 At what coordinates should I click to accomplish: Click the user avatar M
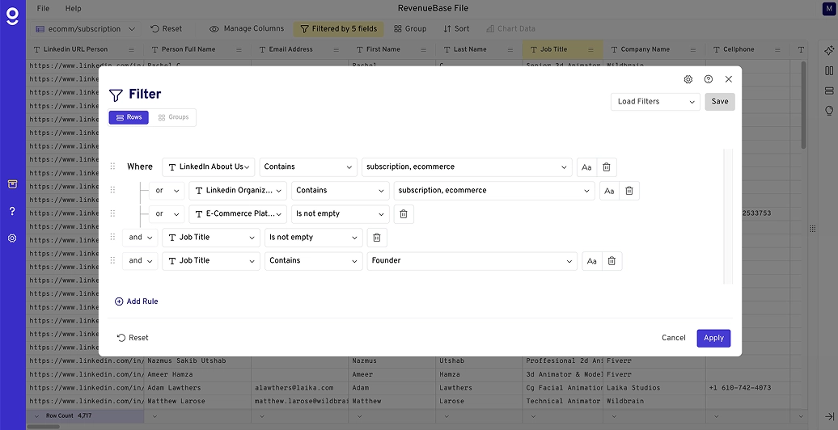[x=827, y=9]
